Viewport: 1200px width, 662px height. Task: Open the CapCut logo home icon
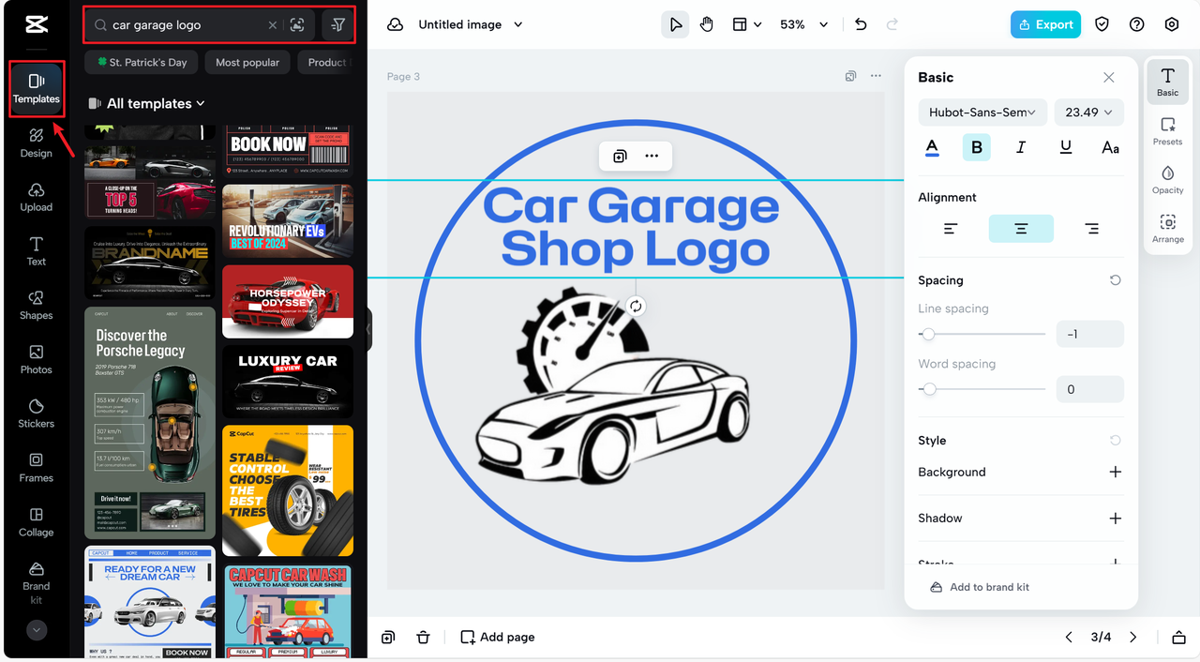tap(37, 24)
